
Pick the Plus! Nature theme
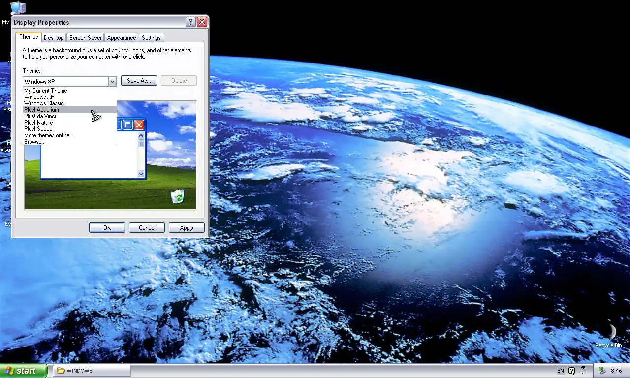point(70,123)
